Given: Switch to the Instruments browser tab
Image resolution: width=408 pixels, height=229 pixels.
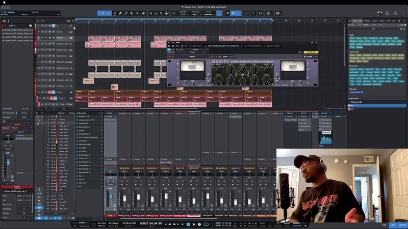Looking at the screenshot, I should 358,21.
